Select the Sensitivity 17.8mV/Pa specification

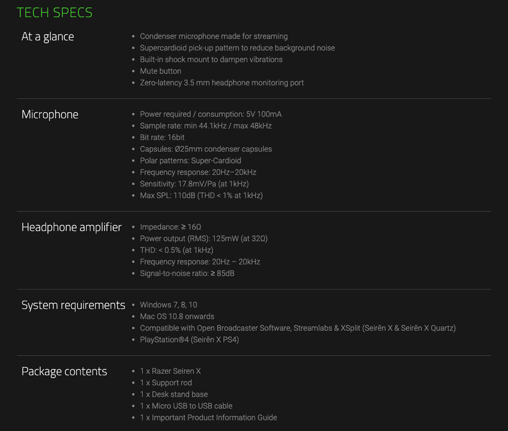point(194,184)
